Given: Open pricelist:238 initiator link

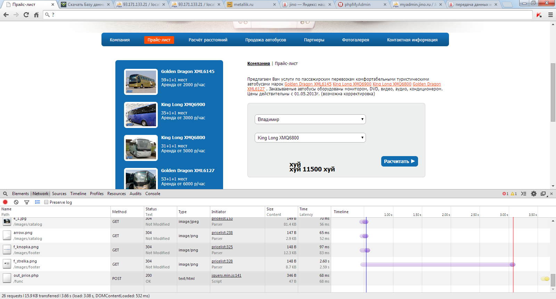Looking at the screenshot, I should point(222,233).
